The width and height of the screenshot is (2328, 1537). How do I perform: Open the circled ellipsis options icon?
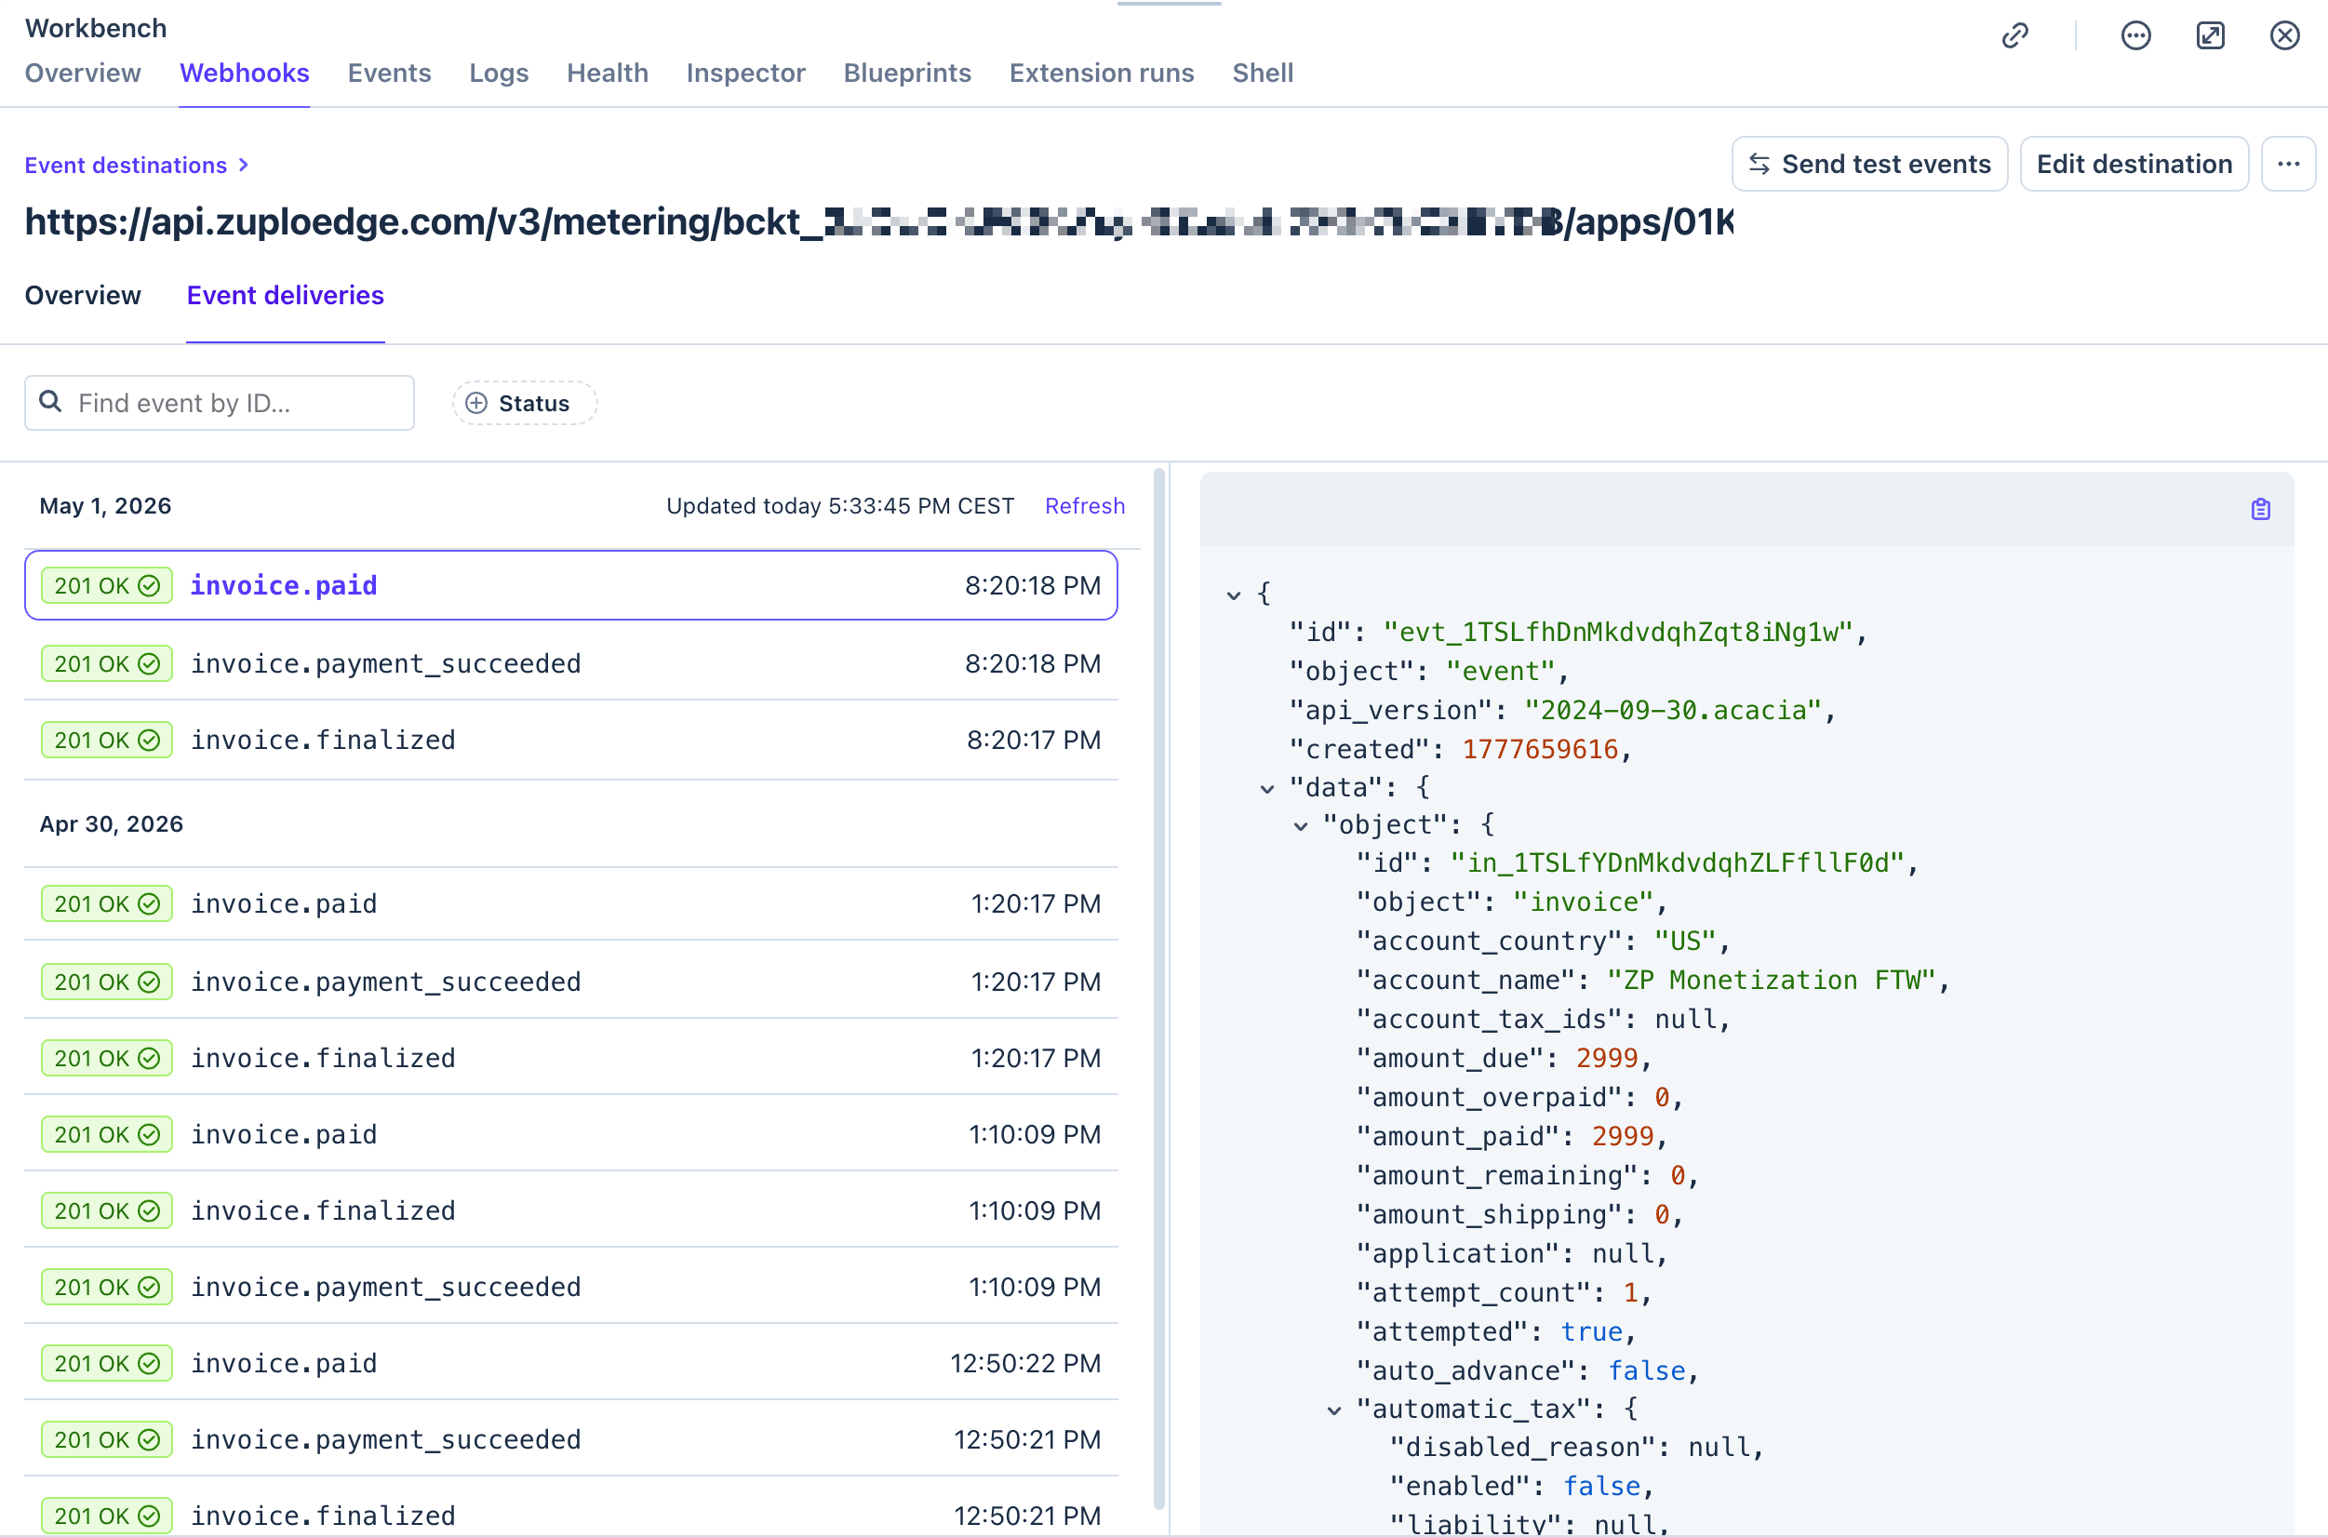coord(2136,36)
